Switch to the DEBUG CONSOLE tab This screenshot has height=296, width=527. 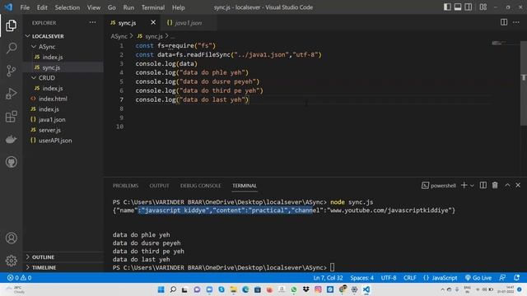201,186
